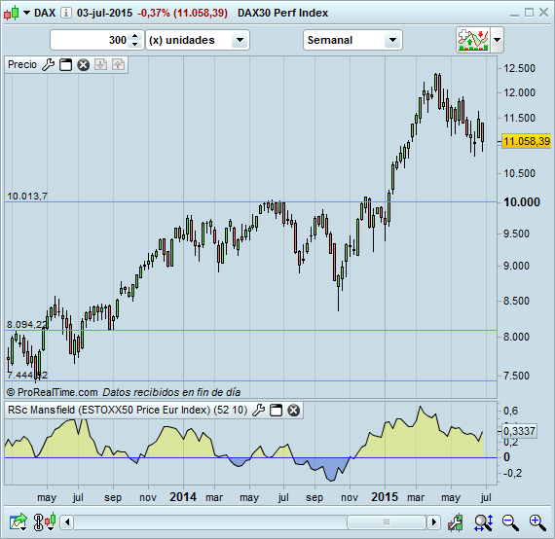Viewport: 555px width, 539px height.
Task: Click the chart tools wrench icon
Action: (x=455, y=522)
